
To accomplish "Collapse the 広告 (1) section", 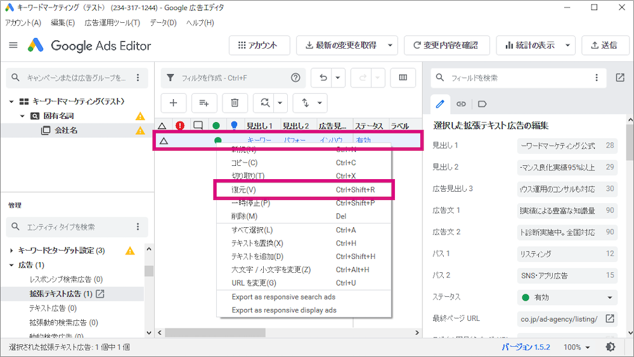I will [11, 265].
